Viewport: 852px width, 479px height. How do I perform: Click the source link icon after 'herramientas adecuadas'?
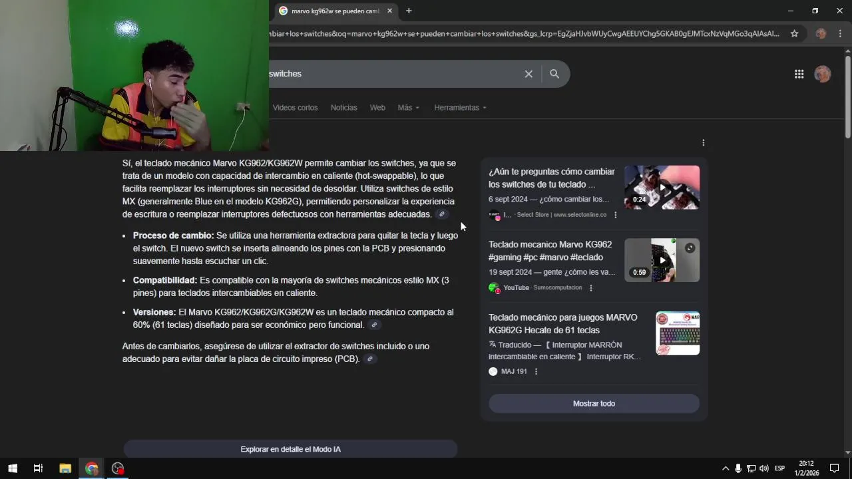click(441, 214)
